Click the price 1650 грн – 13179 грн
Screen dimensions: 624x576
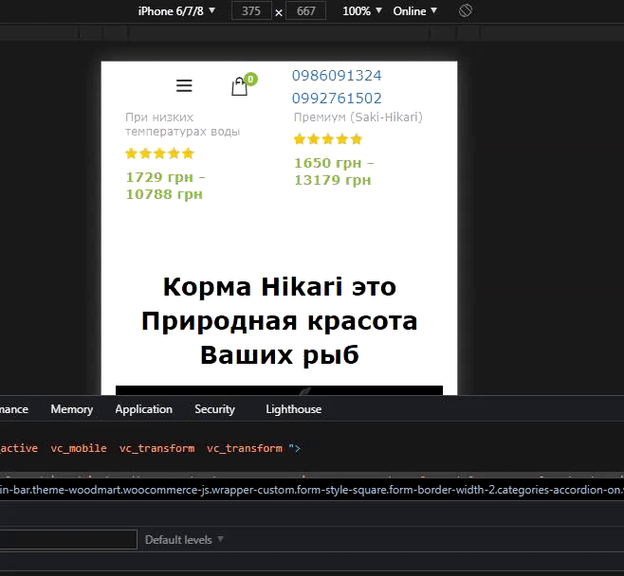coord(334,171)
